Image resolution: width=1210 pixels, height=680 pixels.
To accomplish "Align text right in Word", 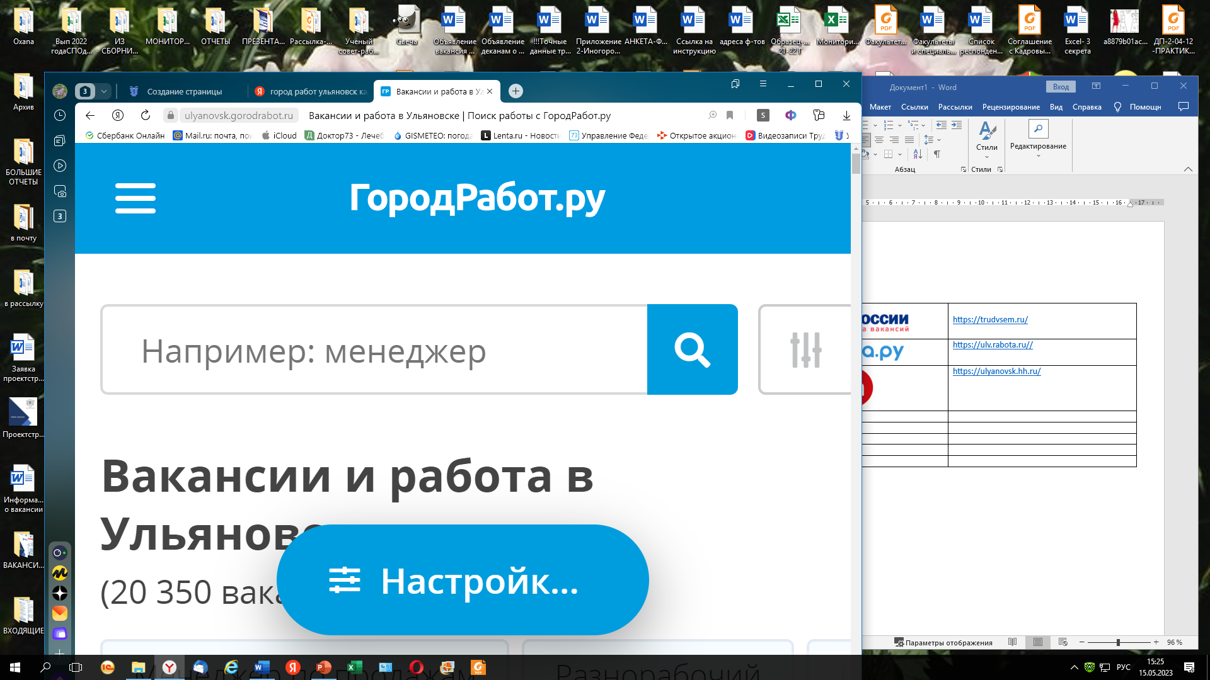I will pos(894,140).
